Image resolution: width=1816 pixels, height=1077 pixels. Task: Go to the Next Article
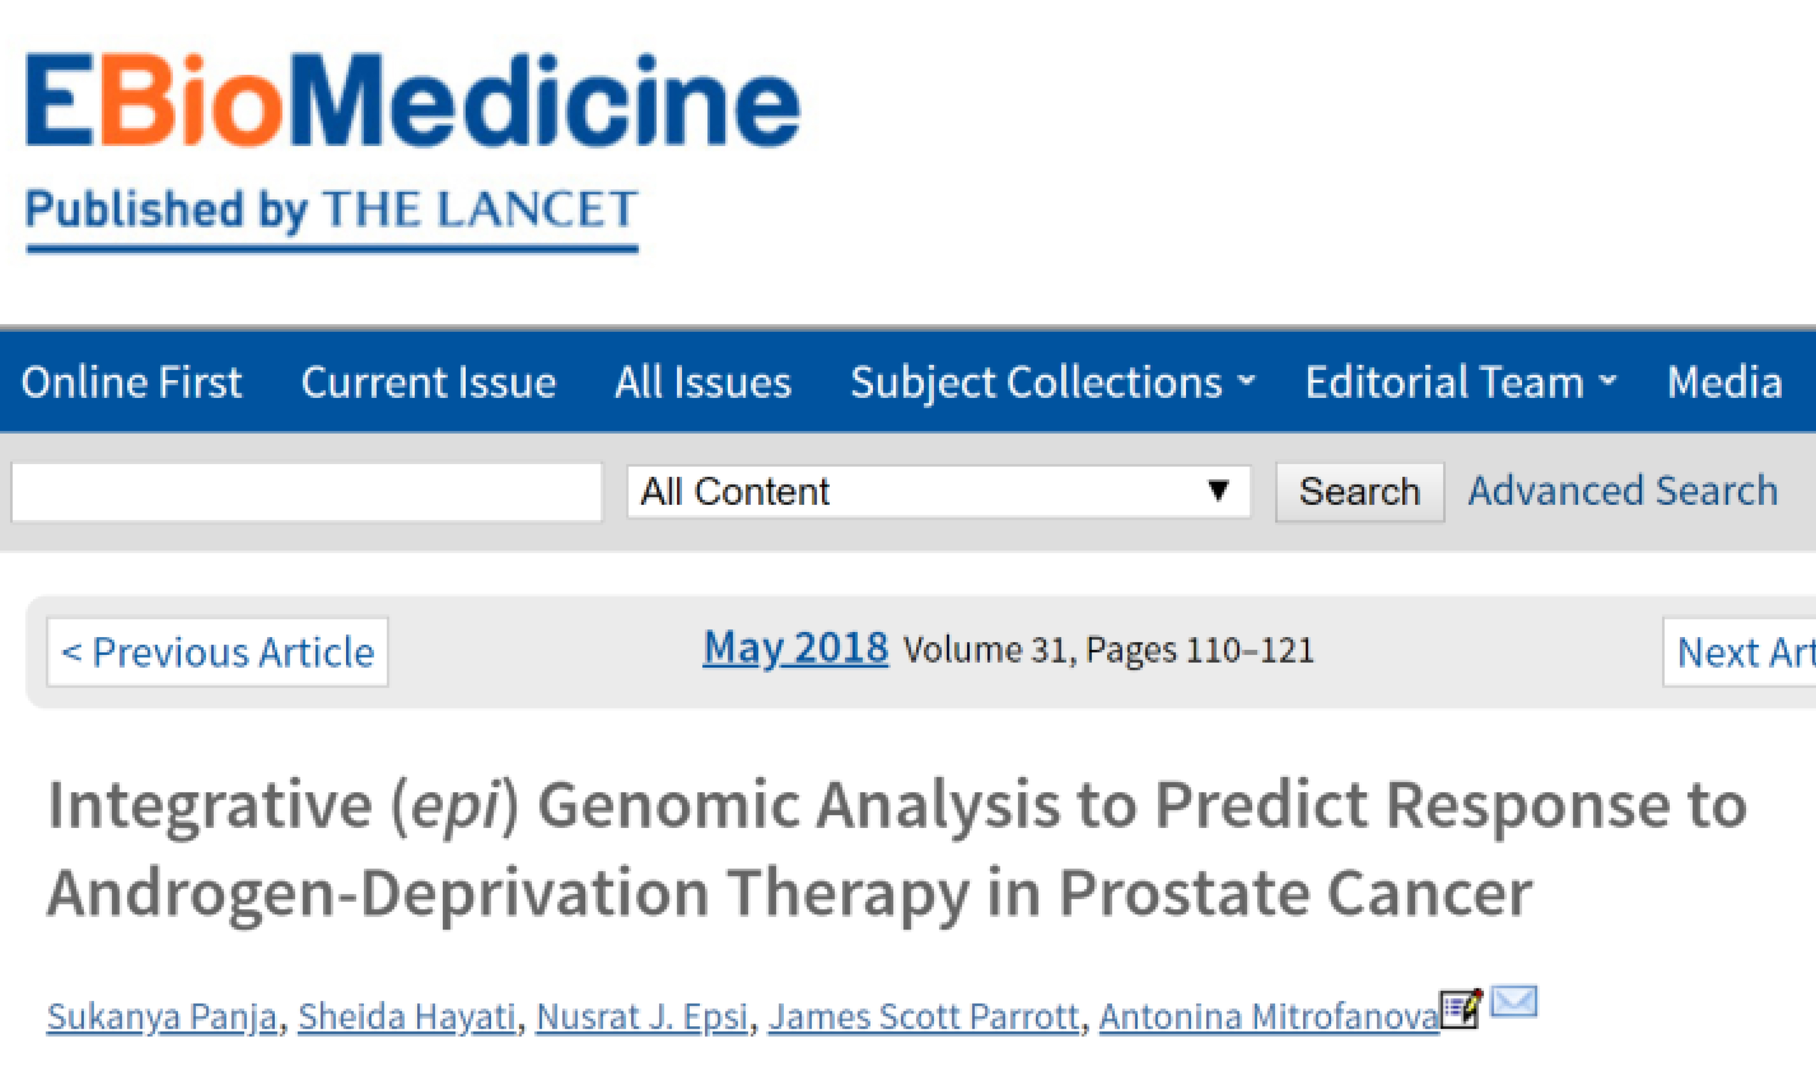pos(1742,652)
